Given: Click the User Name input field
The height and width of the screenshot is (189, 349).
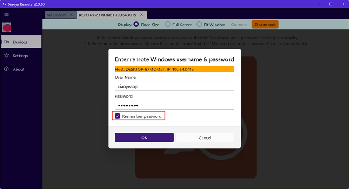Looking at the screenshot, I should [174, 87].
